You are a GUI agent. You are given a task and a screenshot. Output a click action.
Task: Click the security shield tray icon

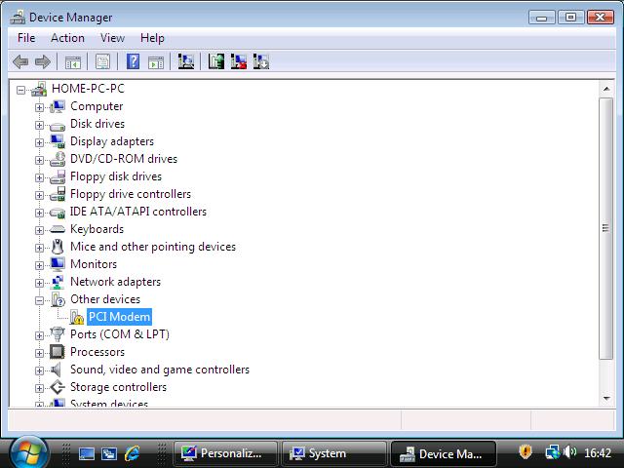(x=526, y=452)
